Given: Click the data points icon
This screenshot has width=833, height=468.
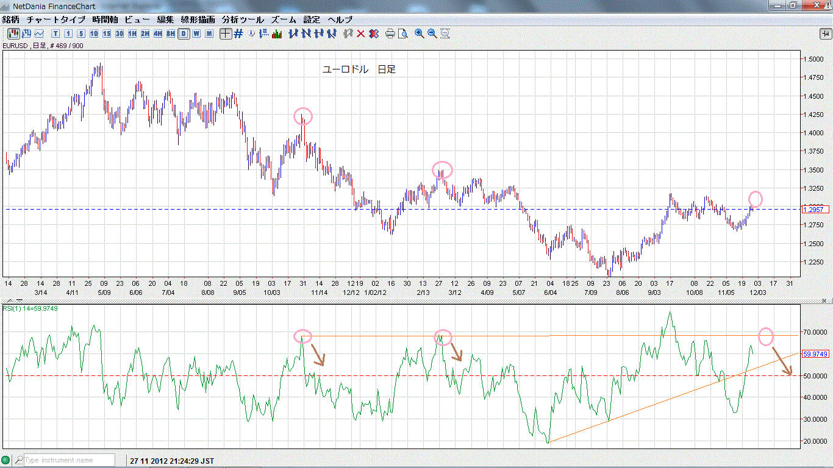Looking at the screenshot, I should [264, 34].
